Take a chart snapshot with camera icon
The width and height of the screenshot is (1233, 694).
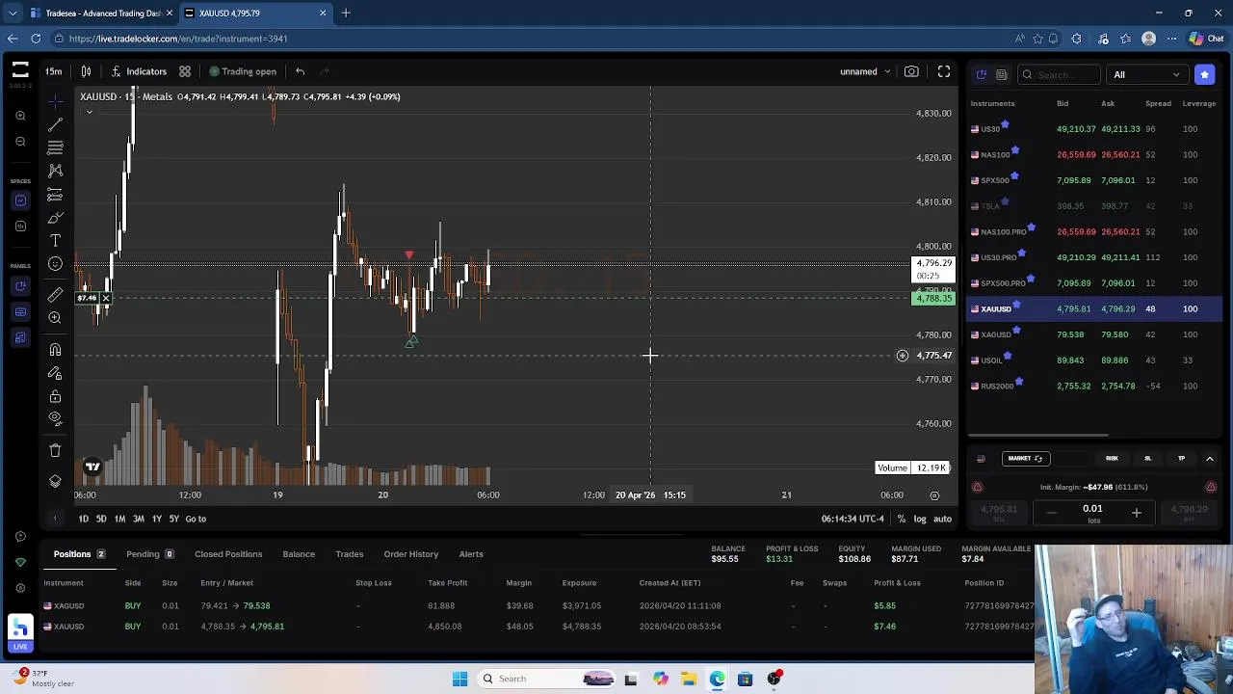[911, 71]
